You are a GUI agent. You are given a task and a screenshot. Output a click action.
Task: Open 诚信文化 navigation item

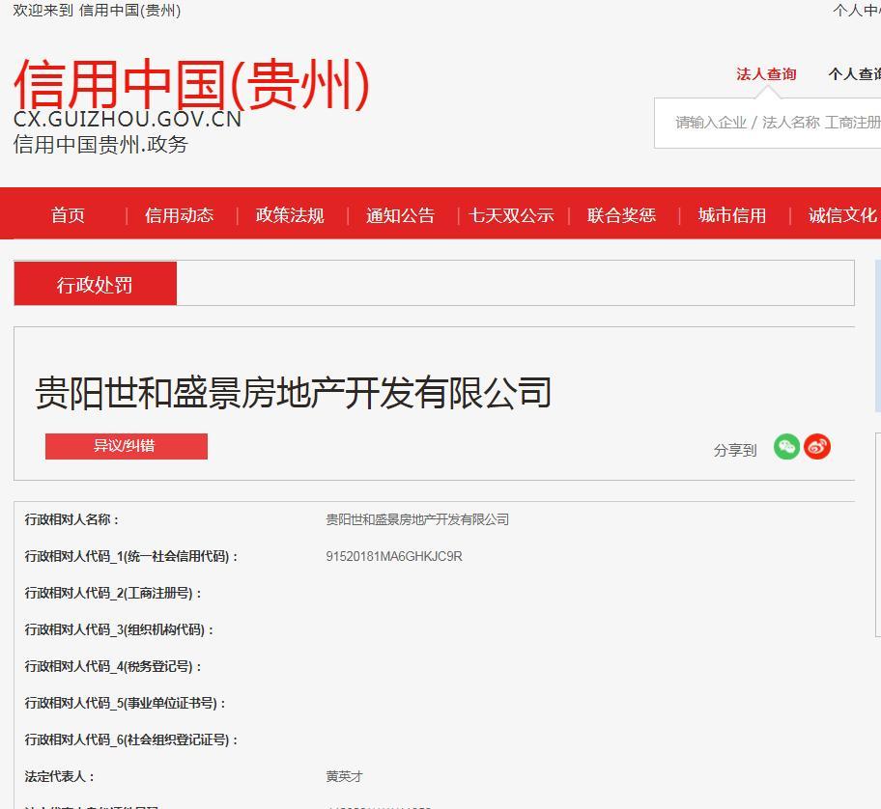[x=842, y=215]
